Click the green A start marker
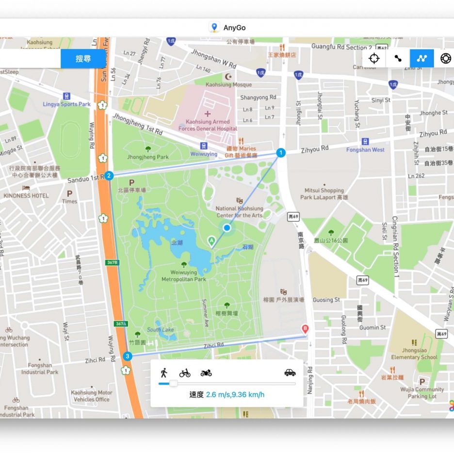Image resolution: width=454 pixels, height=454 pixels. tap(211, 240)
